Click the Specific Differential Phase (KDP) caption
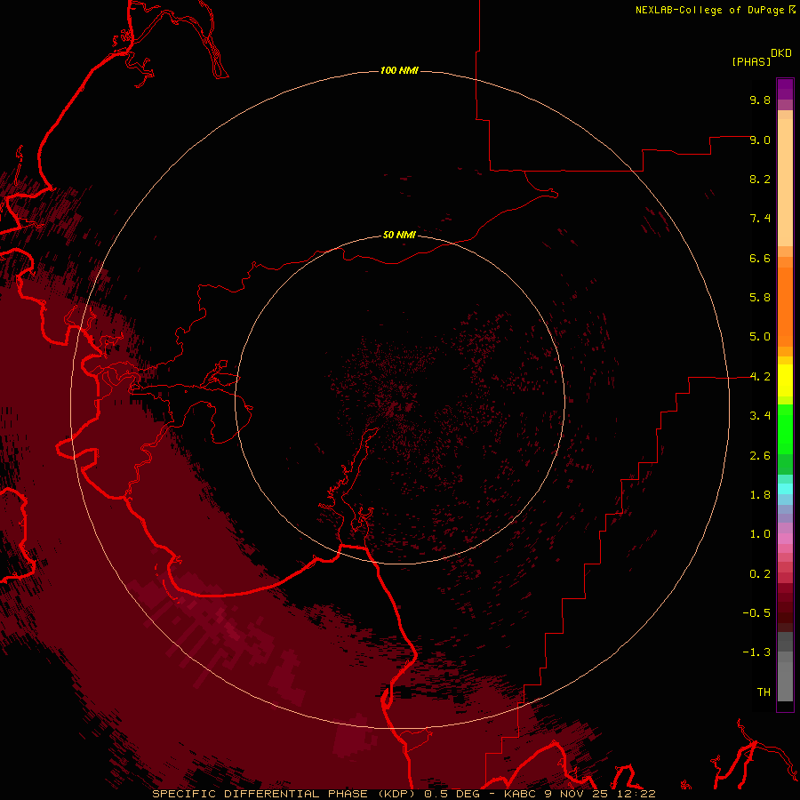 284,794
